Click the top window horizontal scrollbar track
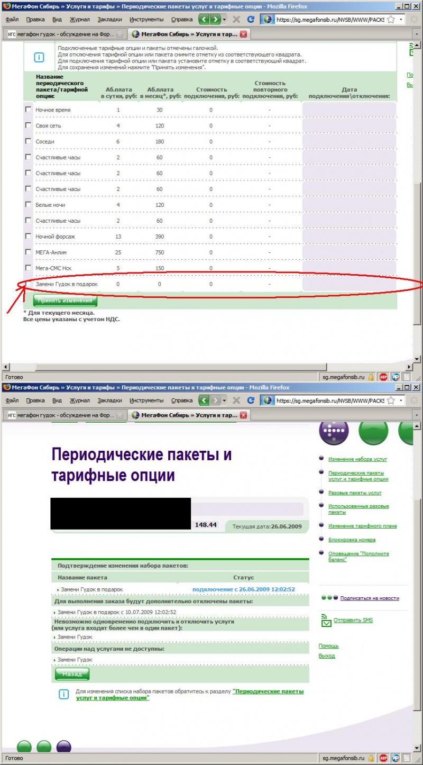 click(212, 367)
